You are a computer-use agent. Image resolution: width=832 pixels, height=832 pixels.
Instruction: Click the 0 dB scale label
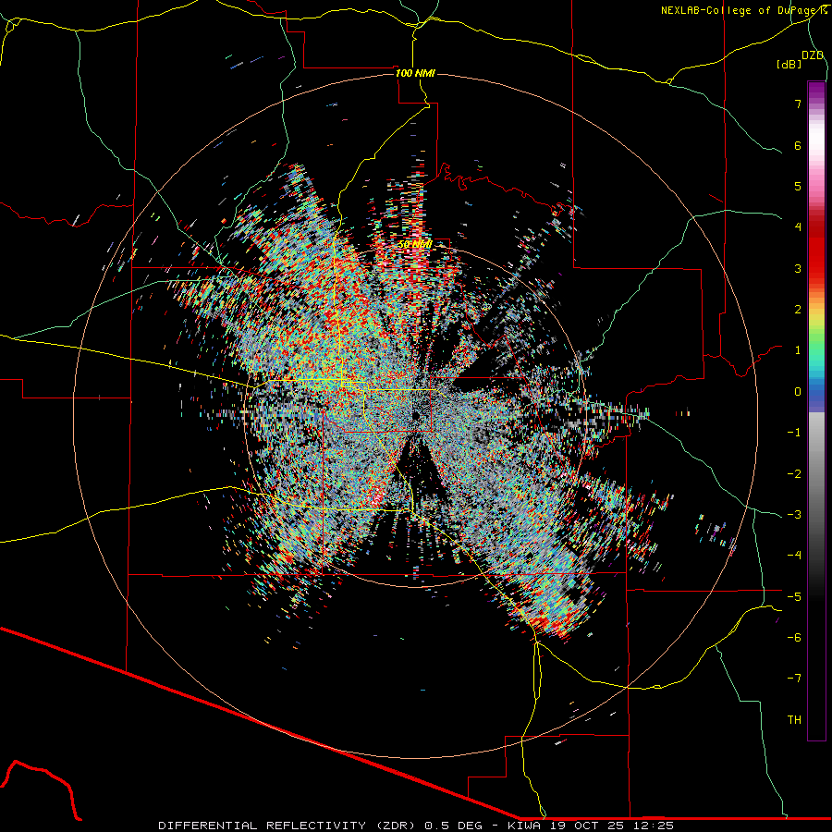coord(798,392)
